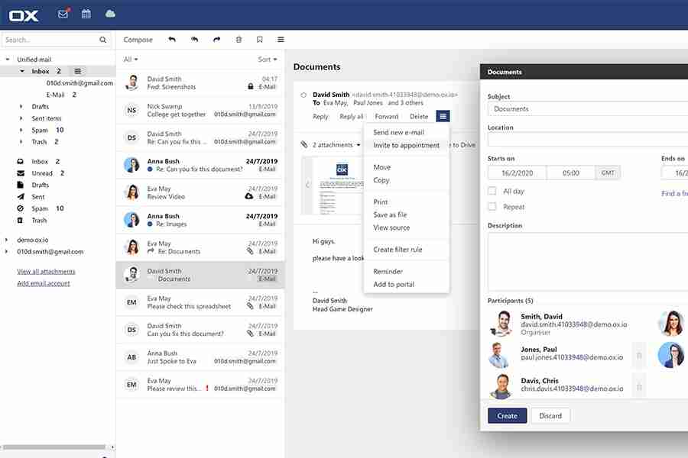Viewport: 688px width, 458px height.
Task: Open the All filter dropdown
Action: pyautogui.click(x=131, y=60)
